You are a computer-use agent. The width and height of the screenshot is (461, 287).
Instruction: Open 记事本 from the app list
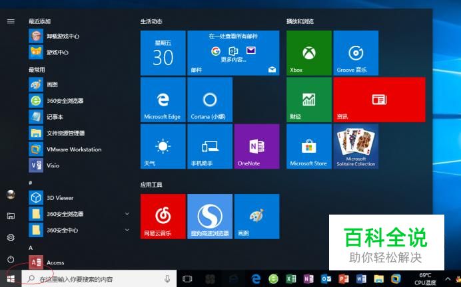(79, 117)
